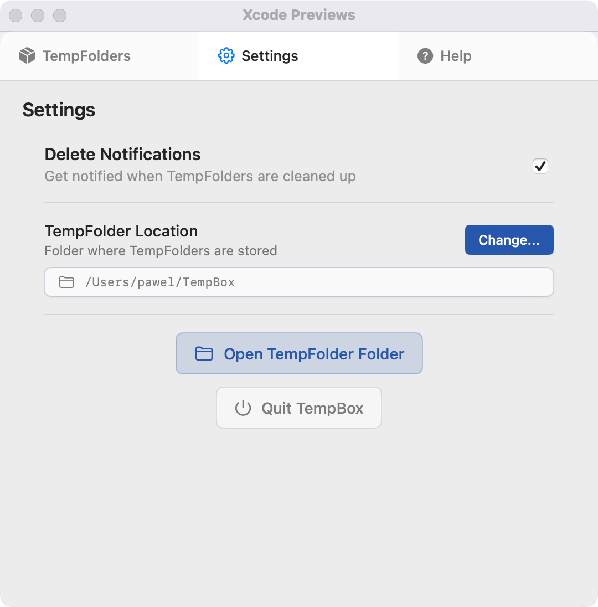Click the Xcode Previews title bar
The width and height of the screenshot is (598, 607).
[x=299, y=15]
